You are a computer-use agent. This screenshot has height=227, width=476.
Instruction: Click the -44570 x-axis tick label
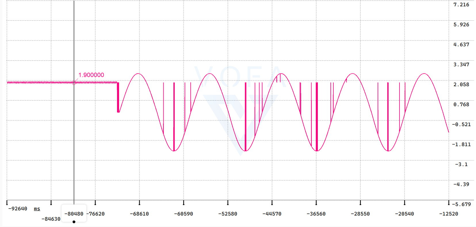point(272,214)
